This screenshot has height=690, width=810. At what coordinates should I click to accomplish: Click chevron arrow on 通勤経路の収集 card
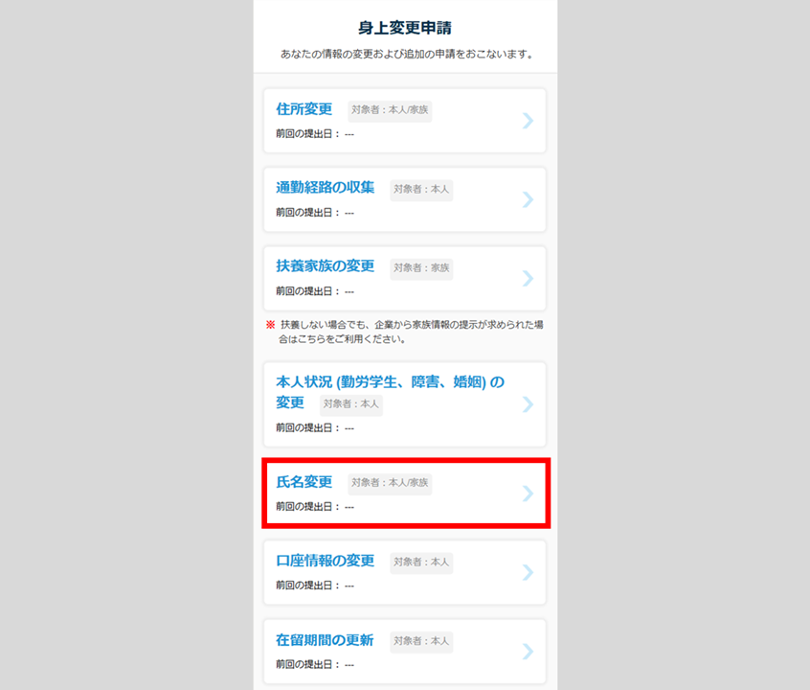pos(528,199)
